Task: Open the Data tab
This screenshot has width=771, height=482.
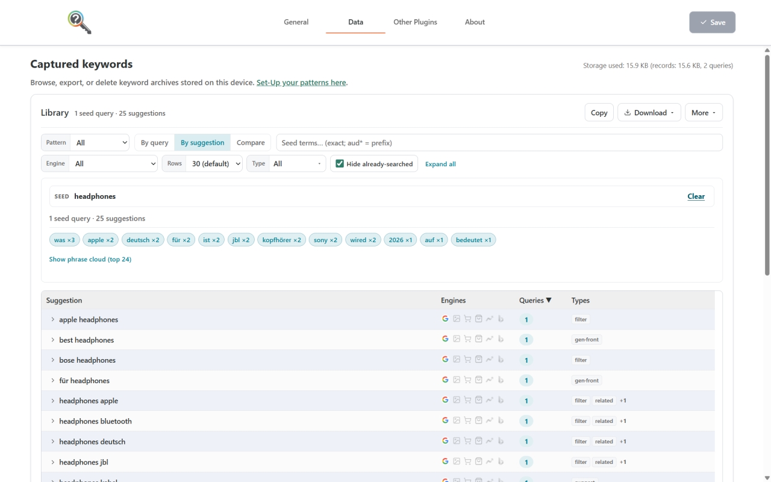Action: coord(356,22)
